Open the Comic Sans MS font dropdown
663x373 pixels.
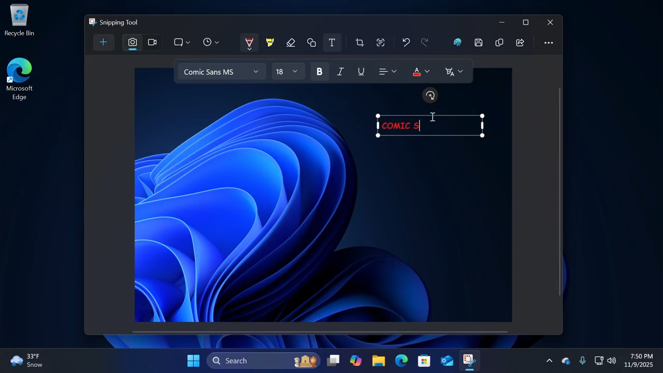click(x=221, y=72)
